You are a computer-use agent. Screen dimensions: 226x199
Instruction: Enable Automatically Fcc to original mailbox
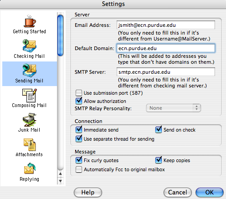click(79, 169)
